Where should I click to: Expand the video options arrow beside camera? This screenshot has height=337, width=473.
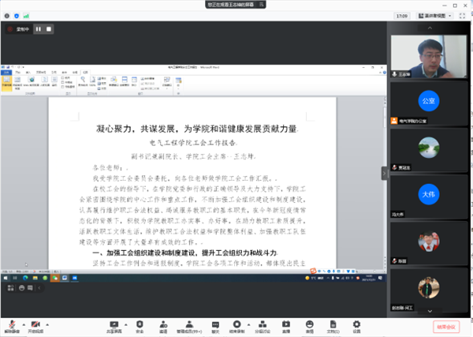(x=47, y=323)
